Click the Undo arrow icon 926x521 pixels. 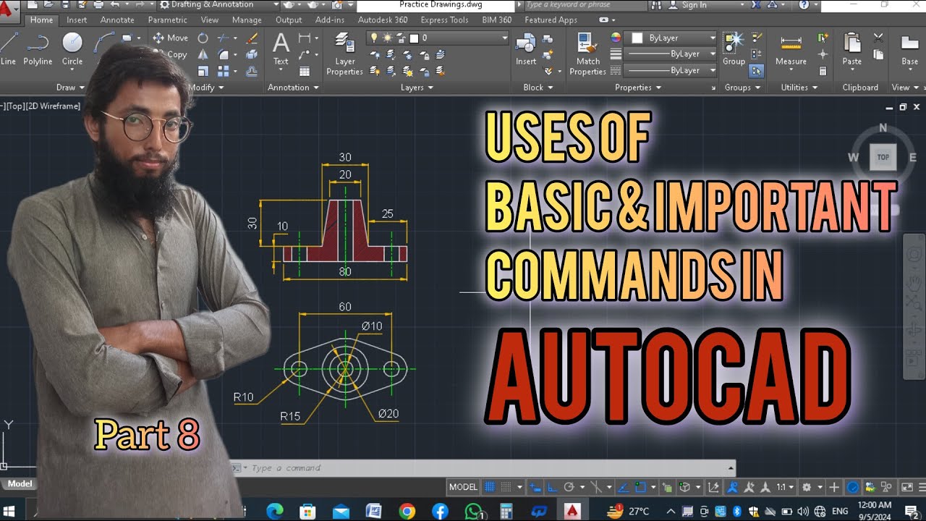(115, 5)
